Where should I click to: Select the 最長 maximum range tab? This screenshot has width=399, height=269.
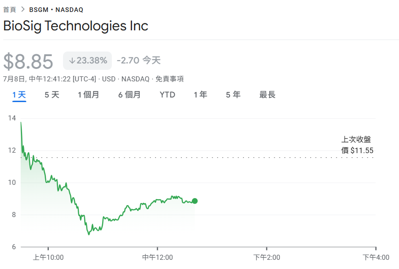coord(267,95)
